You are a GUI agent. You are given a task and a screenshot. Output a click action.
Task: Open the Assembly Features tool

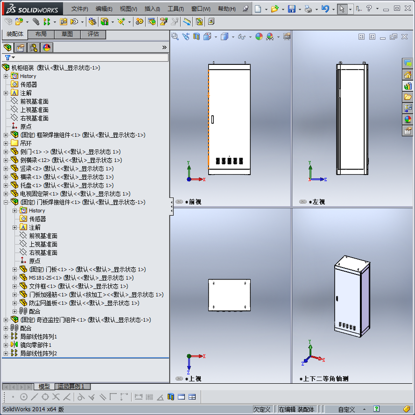pyautogui.click(x=105, y=21)
